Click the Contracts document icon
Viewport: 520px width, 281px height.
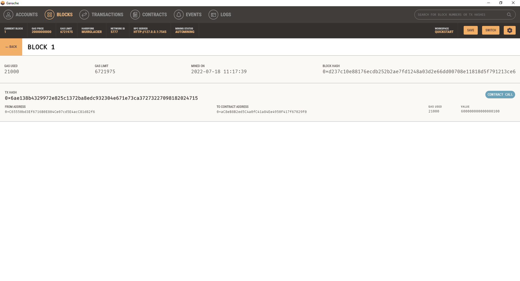pos(135,15)
